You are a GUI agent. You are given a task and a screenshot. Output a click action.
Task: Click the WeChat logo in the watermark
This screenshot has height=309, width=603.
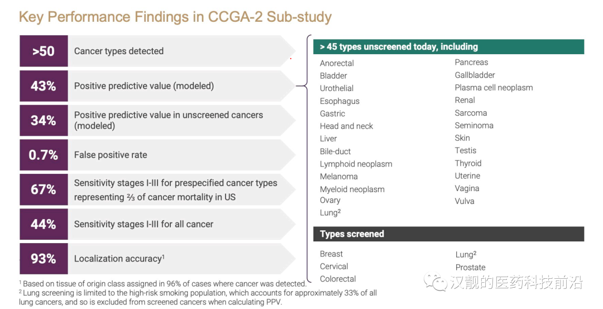point(435,282)
